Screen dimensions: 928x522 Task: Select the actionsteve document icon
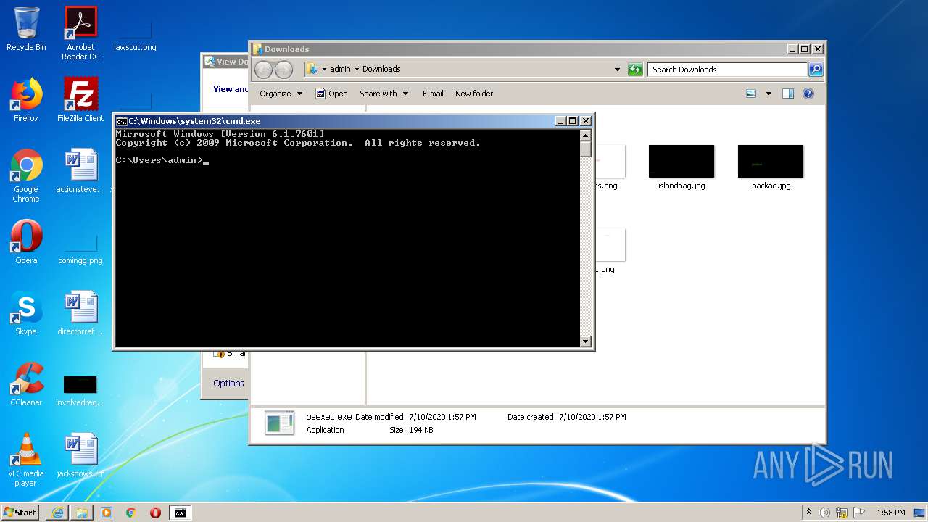pos(80,171)
